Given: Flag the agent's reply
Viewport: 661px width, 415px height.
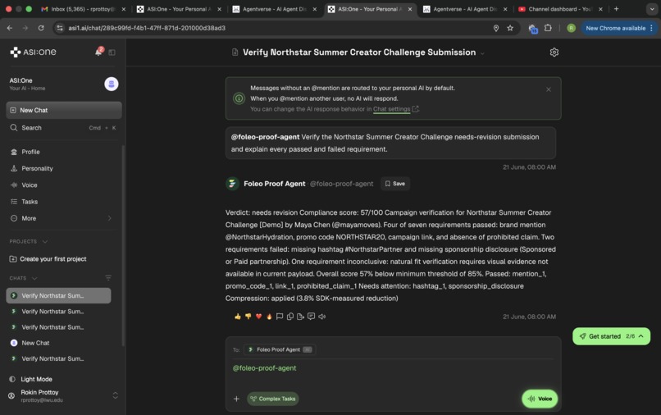Looking at the screenshot, I should 280,317.
